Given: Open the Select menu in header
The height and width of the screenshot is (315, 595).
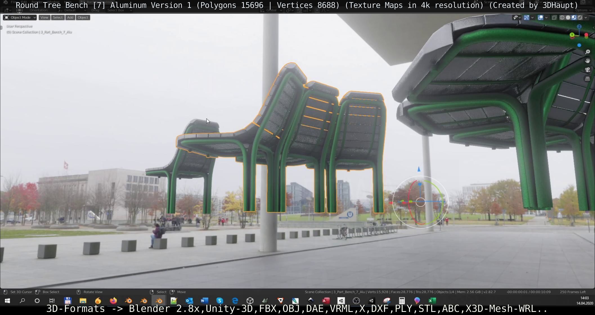Looking at the screenshot, I should point(58,17).
